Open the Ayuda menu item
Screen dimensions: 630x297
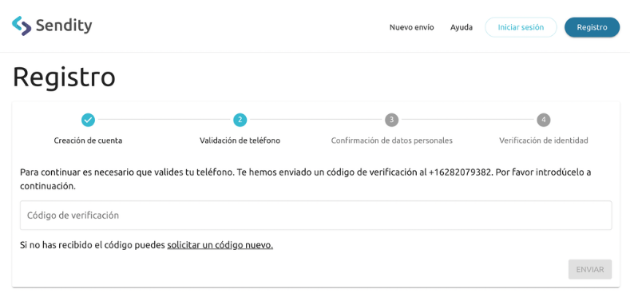[x=462, y=27]
